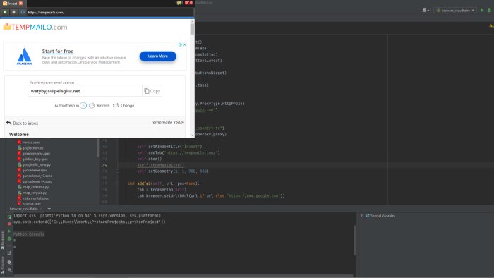Open the Start for free ad link

pyautogui.click(x=58, y=51)
